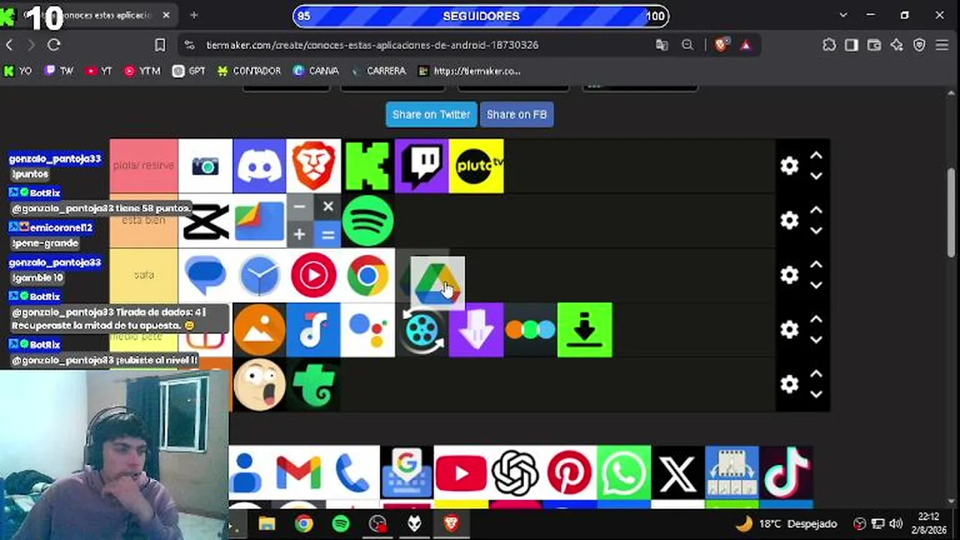Click the Spotify icon in the second tier

pyautogui.click(x=367, y=220)
